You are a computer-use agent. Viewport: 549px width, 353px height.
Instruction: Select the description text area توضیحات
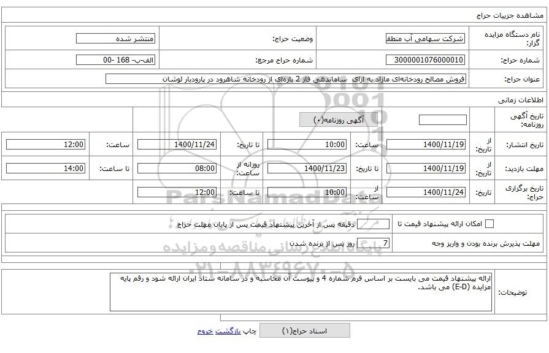pyautogui.click(x=301, y=292)
